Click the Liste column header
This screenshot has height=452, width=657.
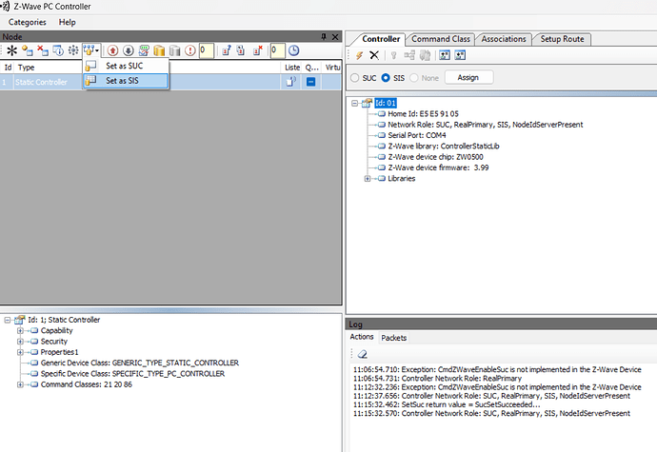[x=292, y=68]
